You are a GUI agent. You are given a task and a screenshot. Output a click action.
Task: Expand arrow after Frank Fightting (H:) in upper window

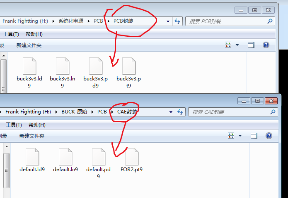coord(53,21)
